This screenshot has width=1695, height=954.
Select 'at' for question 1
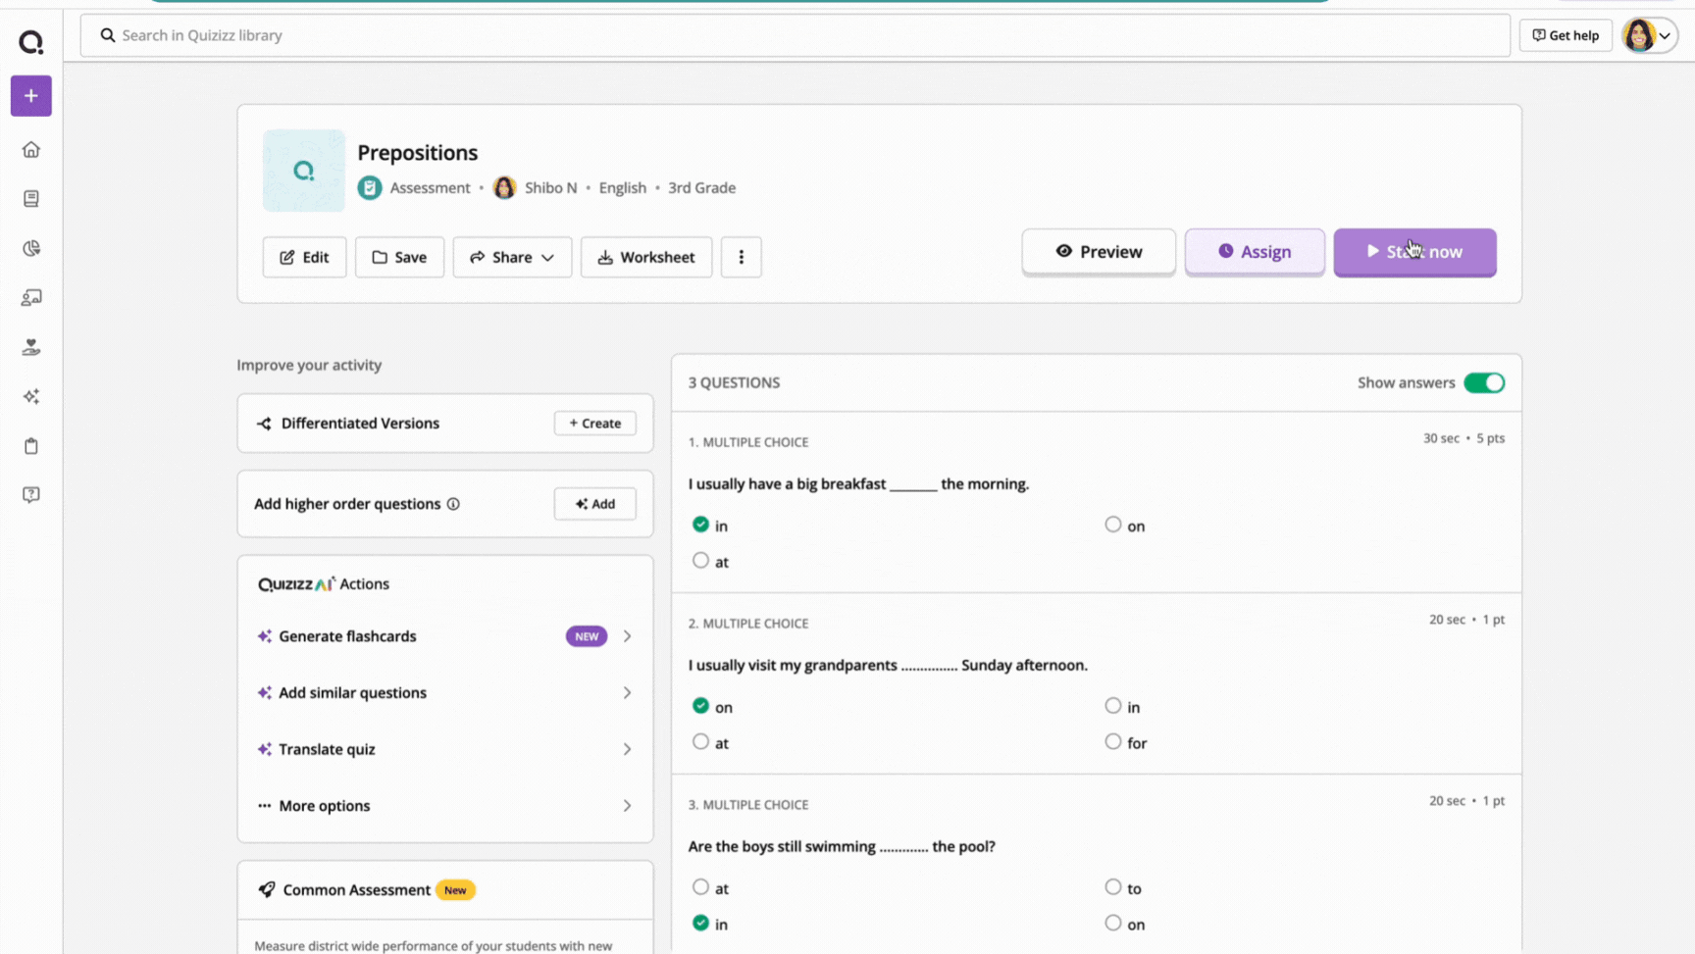pos(700,561)
